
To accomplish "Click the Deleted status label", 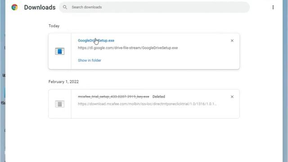I will pyautogui.click(x=159, y=97).
